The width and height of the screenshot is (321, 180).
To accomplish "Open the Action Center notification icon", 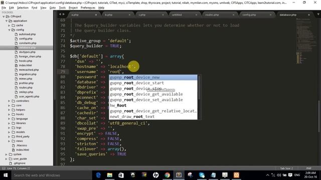I will (290, 175).
